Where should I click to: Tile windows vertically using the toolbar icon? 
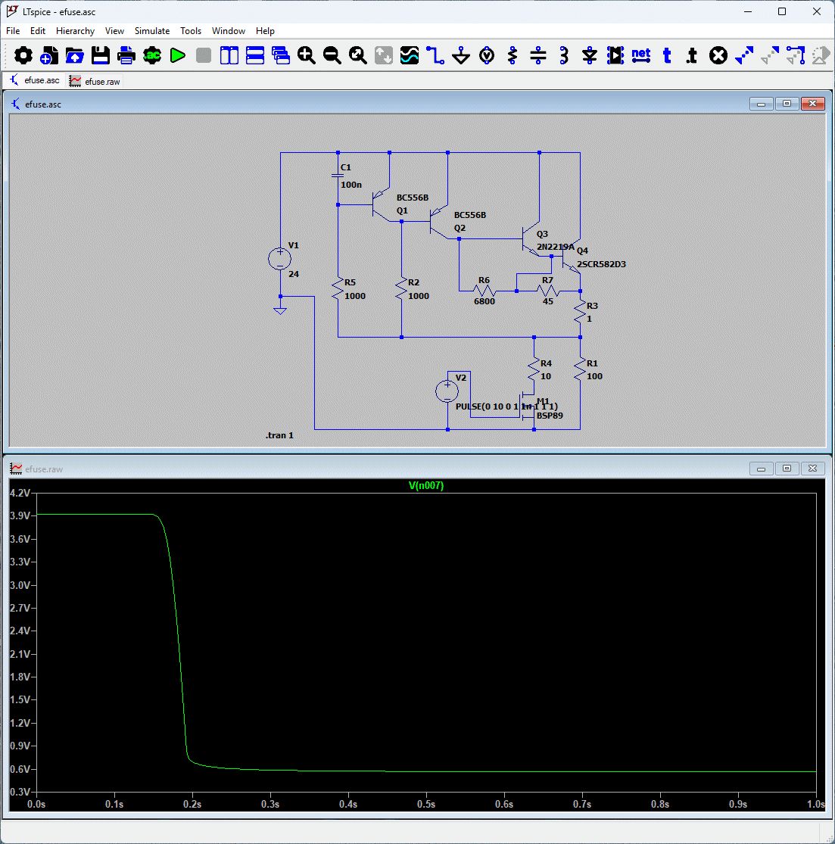(x=229, y=55)
